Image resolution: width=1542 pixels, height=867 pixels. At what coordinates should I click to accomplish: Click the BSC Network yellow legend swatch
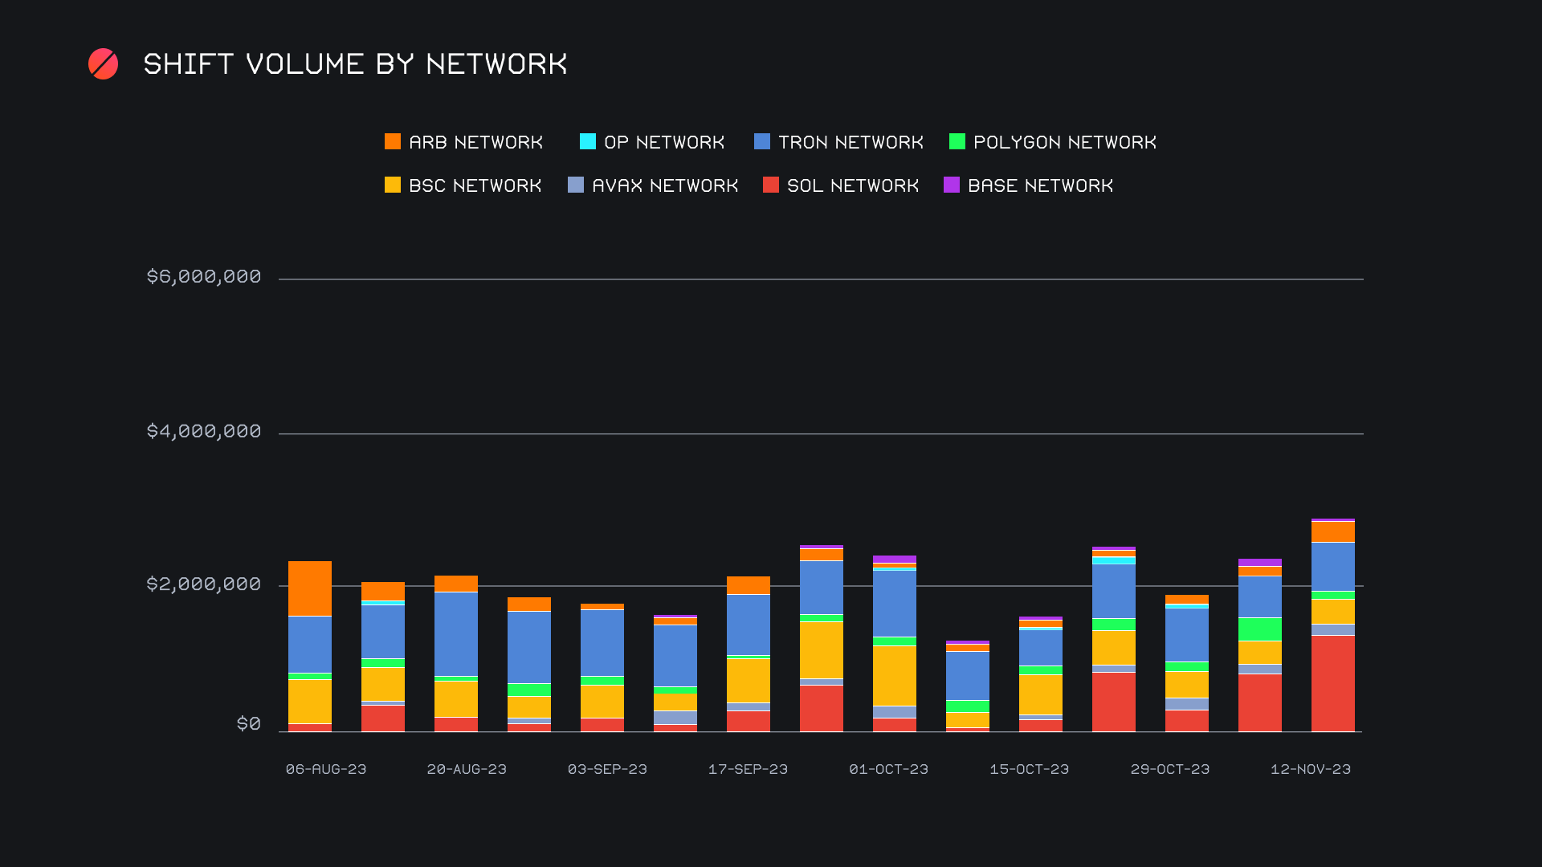click(x=392, y=185)
